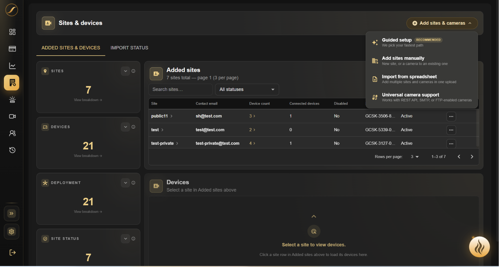This screenshot has width=499, height=267.
Task: Open more options for test-private row
Action: click(x=451, y=144)
